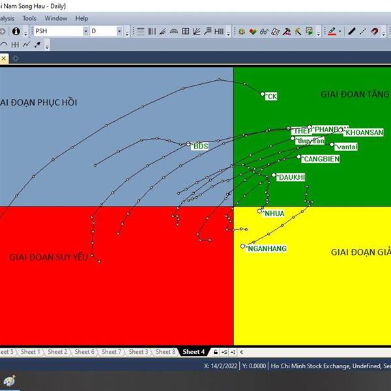Click the ^BDS sector label
This screenshot has width=391, height=391.
tap(200, 146)
